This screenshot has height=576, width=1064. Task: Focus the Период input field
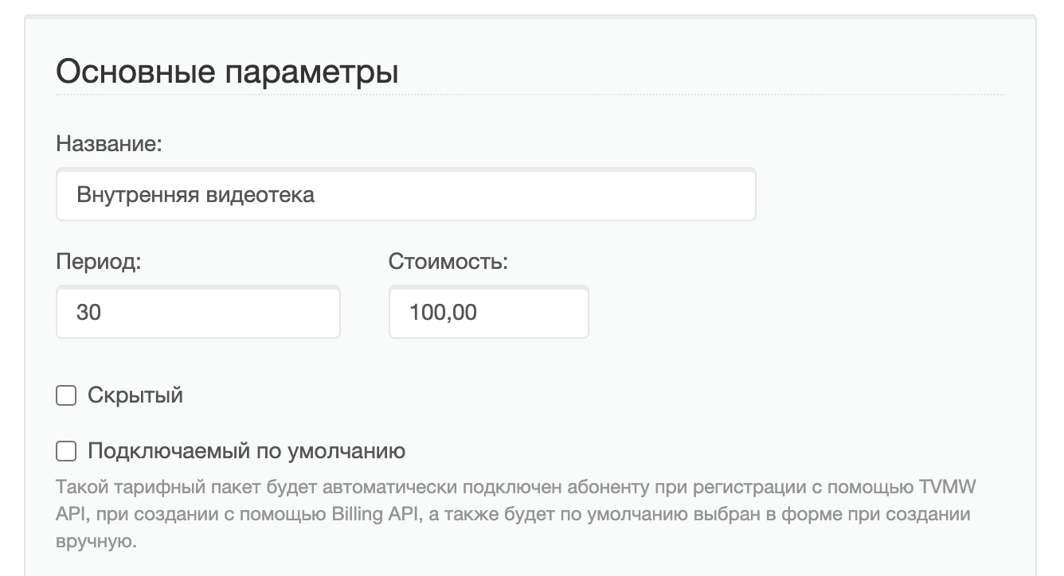pyautogui.click(x=198, y=312)
